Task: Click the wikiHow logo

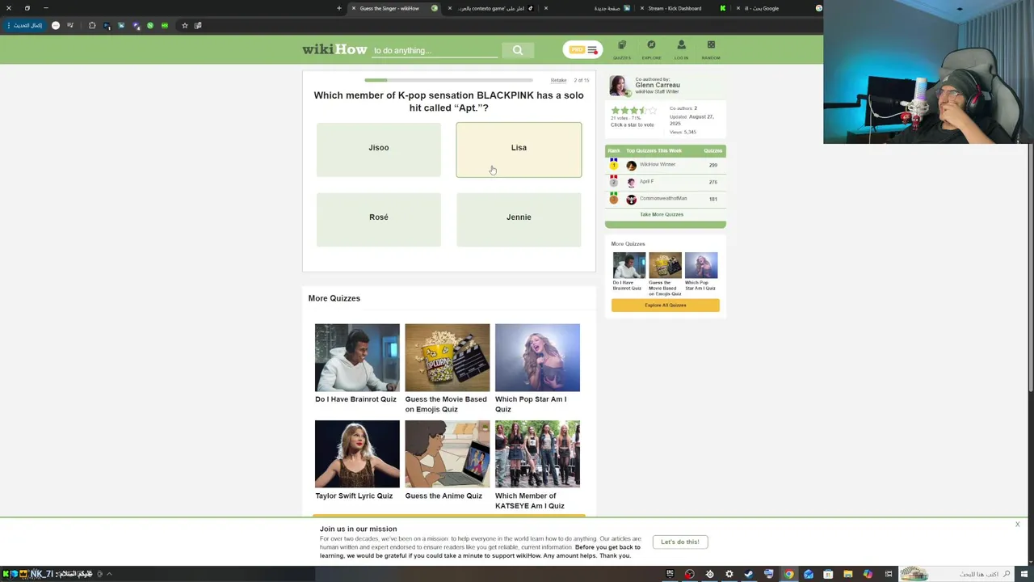Action: pos(334,49)
